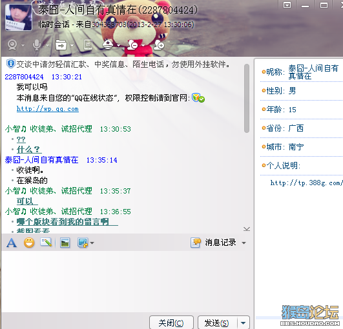This screenshot has height=329, width=343.
Task: Click the block contact icon
Action: 132,45
